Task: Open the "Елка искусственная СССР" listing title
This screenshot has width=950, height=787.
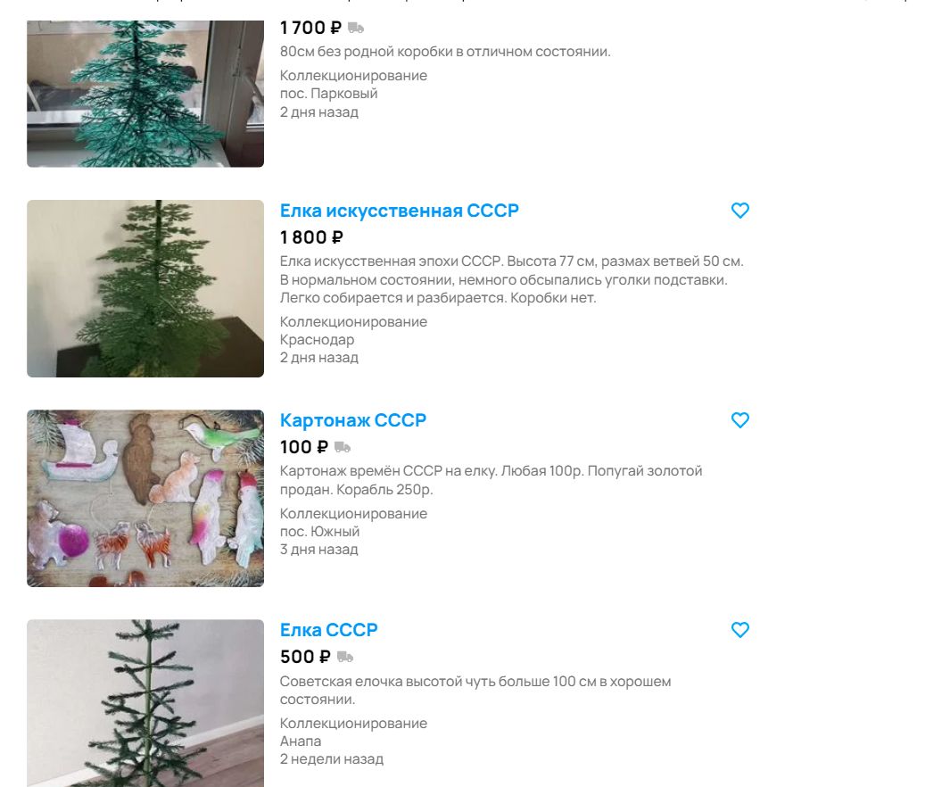Action: click(x=400, y=211)
